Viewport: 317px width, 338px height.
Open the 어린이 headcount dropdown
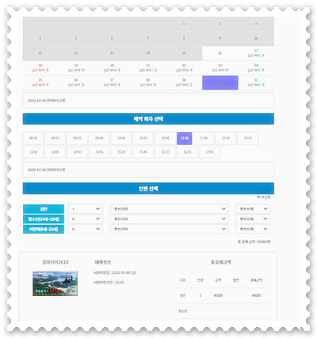(x=85, y=229)
